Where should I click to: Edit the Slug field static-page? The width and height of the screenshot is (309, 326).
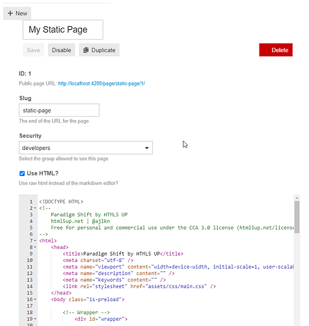tap(59, 110)
